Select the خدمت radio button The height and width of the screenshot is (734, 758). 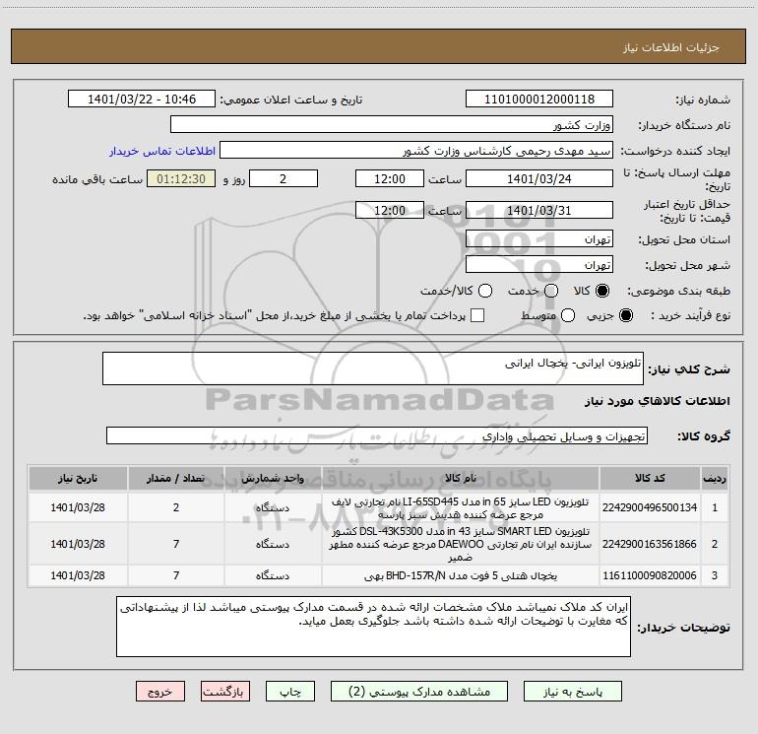click(x=551, y=291)
